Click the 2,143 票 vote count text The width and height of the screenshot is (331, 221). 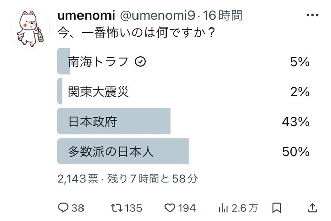pos(78,179)
